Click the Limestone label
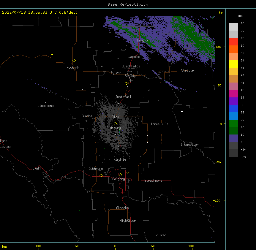This screenshot has height=250, width=256. pos(45,106)
